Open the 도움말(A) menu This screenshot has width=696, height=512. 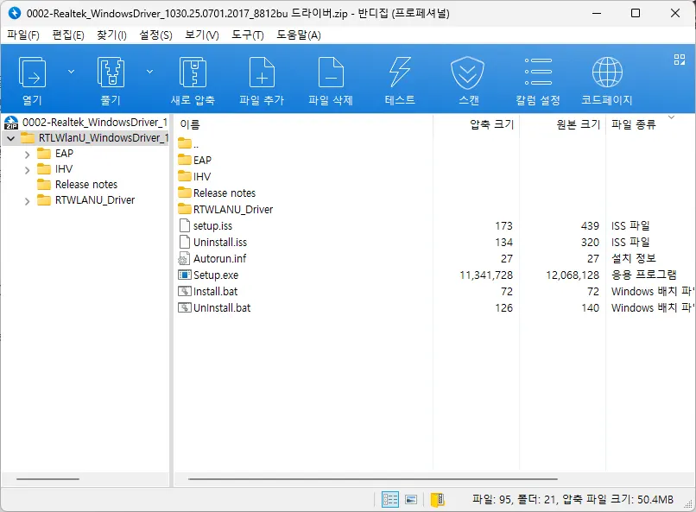(299, 35)
